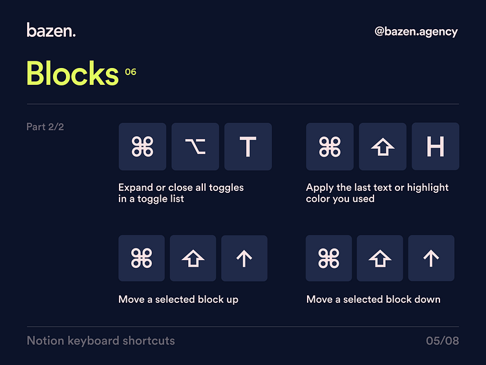
Task: Click the 05/08 page indicator
Action: point(442,340)
